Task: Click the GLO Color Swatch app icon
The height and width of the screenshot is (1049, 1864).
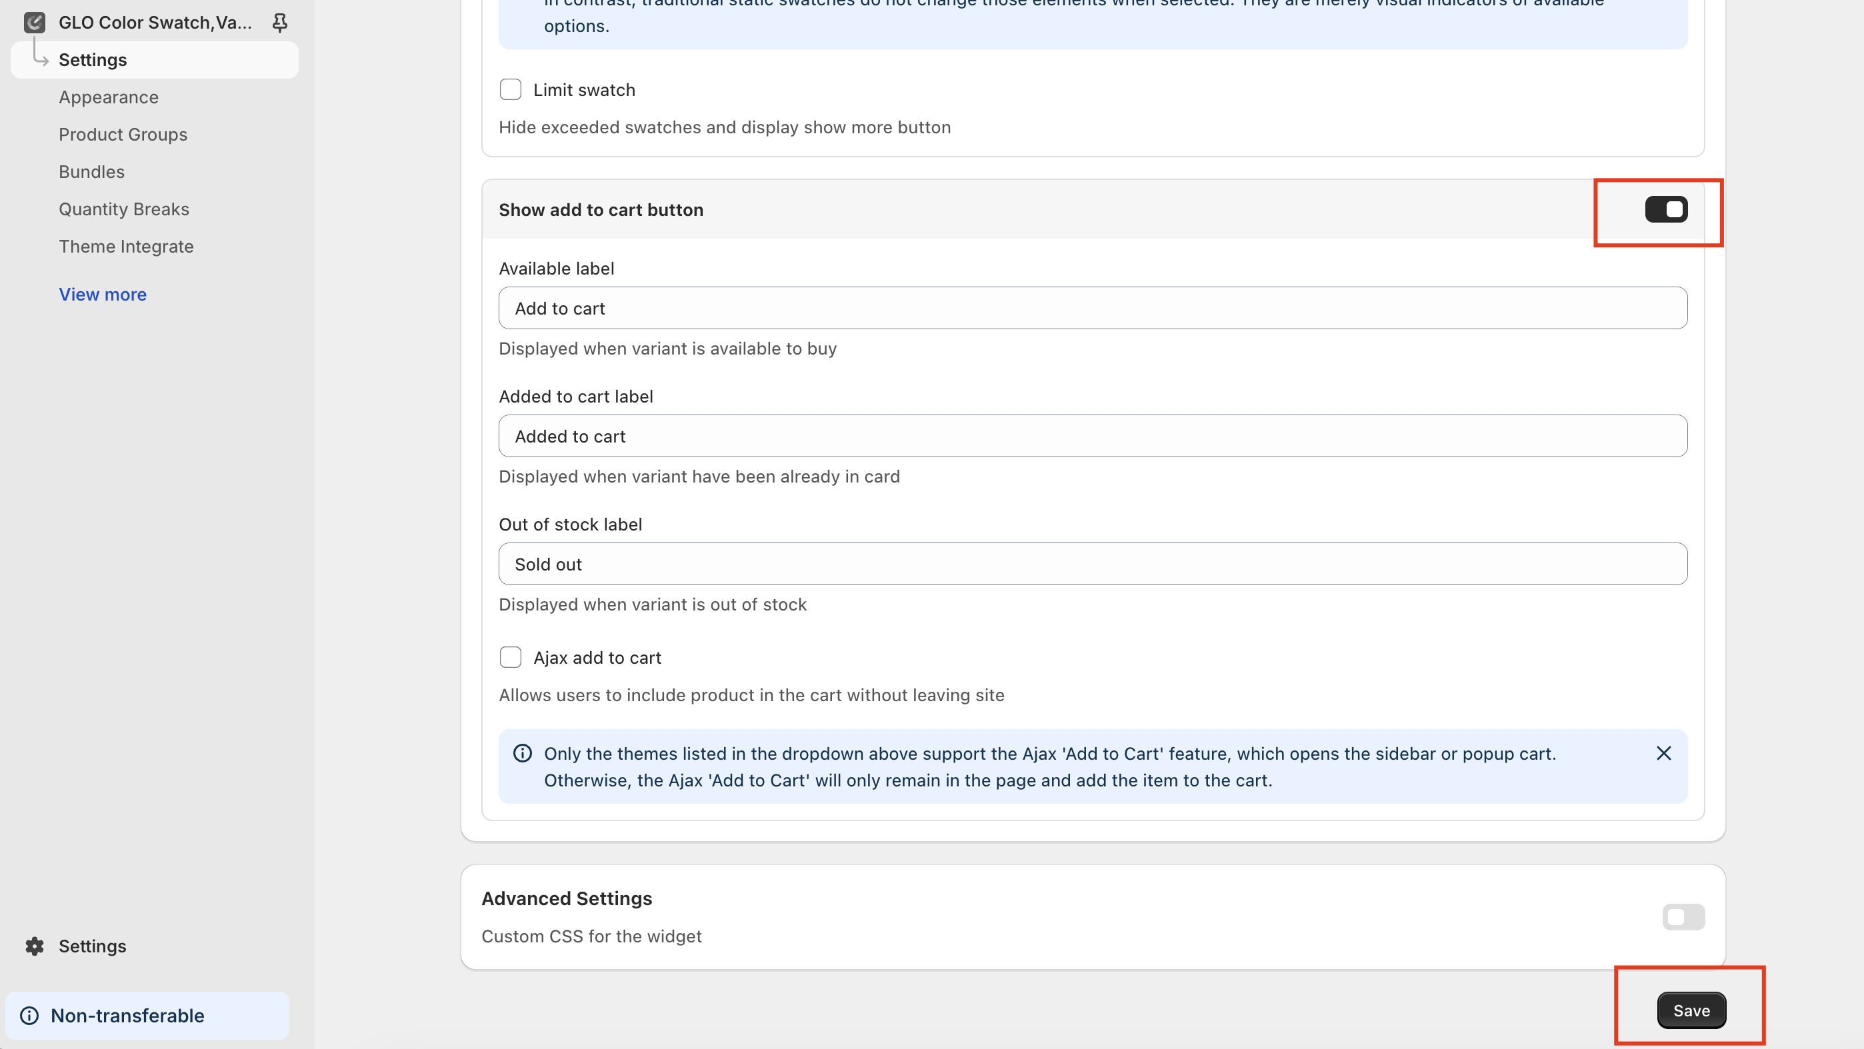Action: click(34, 23)
